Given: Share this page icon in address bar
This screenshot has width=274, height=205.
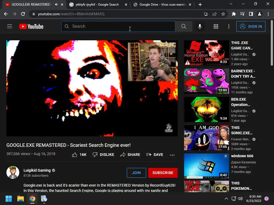Looking at the screenshot, I should (x=215, y=14).
